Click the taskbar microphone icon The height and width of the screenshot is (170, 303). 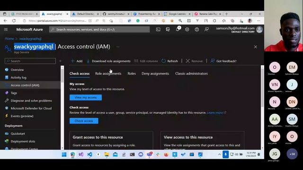pos(225,154)
